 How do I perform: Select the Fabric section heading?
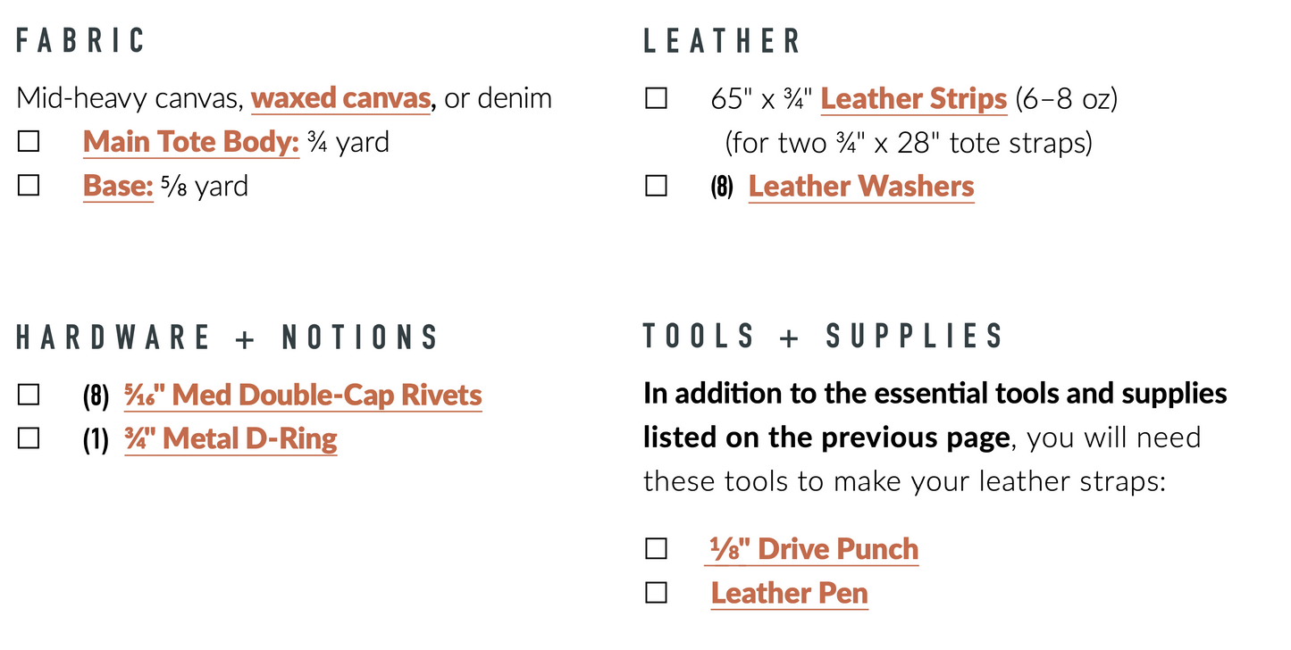(80, 41)
